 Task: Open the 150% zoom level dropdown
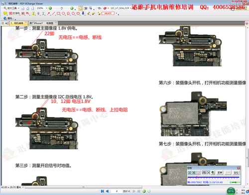coord(47,8)
